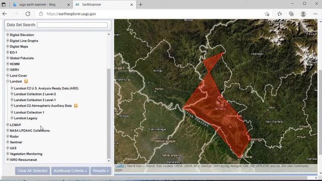
Task: Click the Saharanpur label on the map
Action: coord(171,155)
